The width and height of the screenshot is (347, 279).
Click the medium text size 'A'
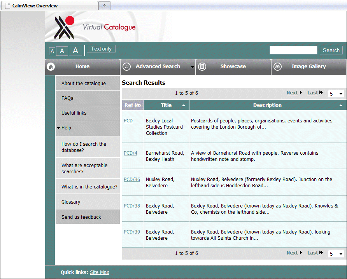pyautogui.click(x=62, y=51)
